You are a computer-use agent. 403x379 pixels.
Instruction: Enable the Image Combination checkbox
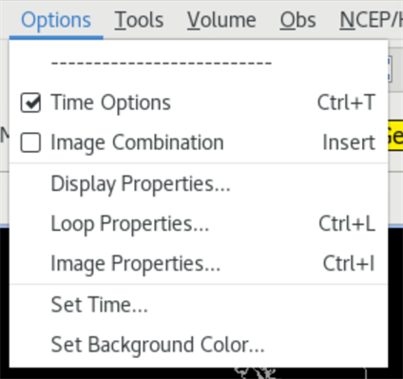[30, 142]
